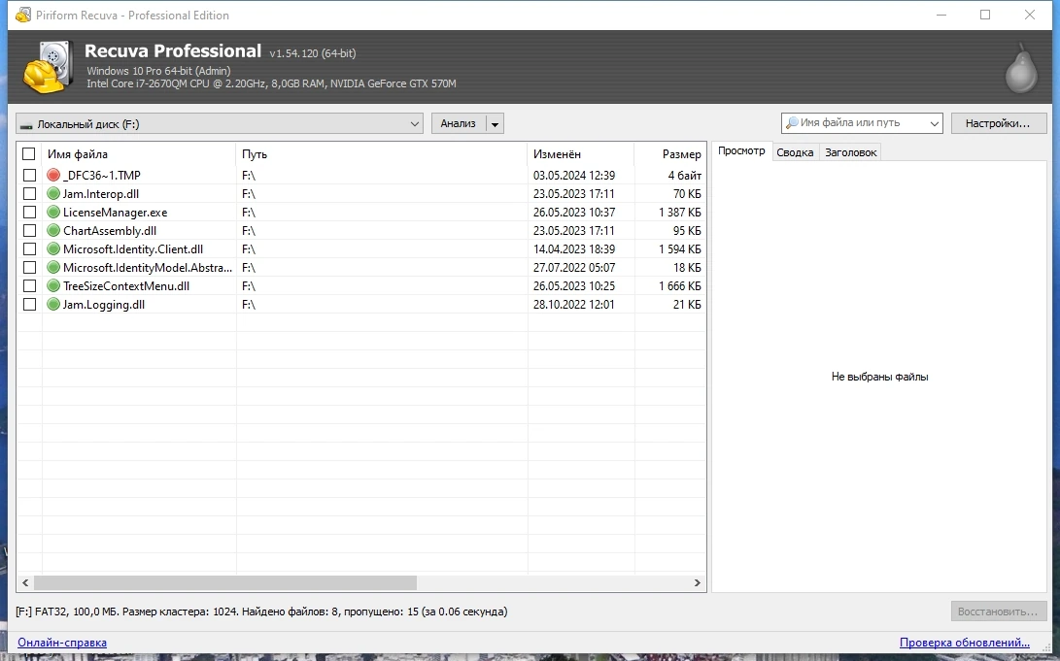Expand the Анализ button dropdown arrow
1060x661 pixels.
click(495, 123)
